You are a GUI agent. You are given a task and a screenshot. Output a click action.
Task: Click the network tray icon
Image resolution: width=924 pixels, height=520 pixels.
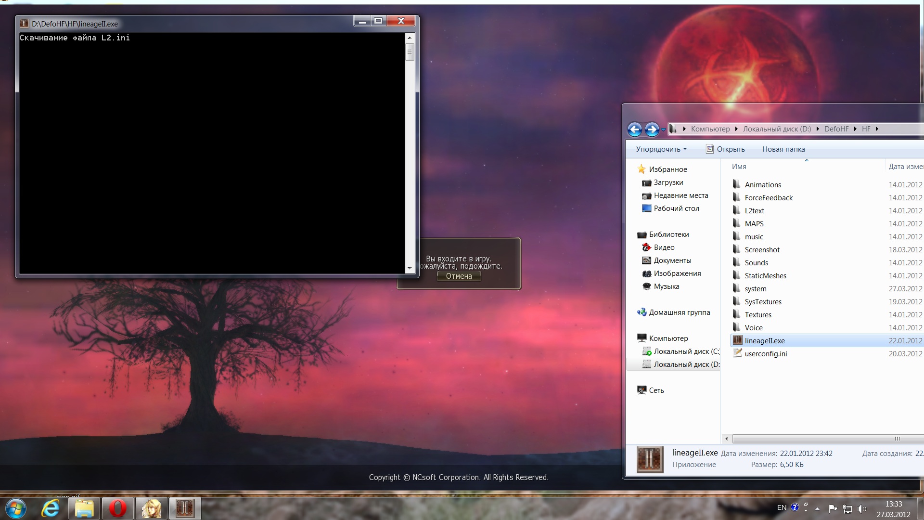click(x=847, y=508)
